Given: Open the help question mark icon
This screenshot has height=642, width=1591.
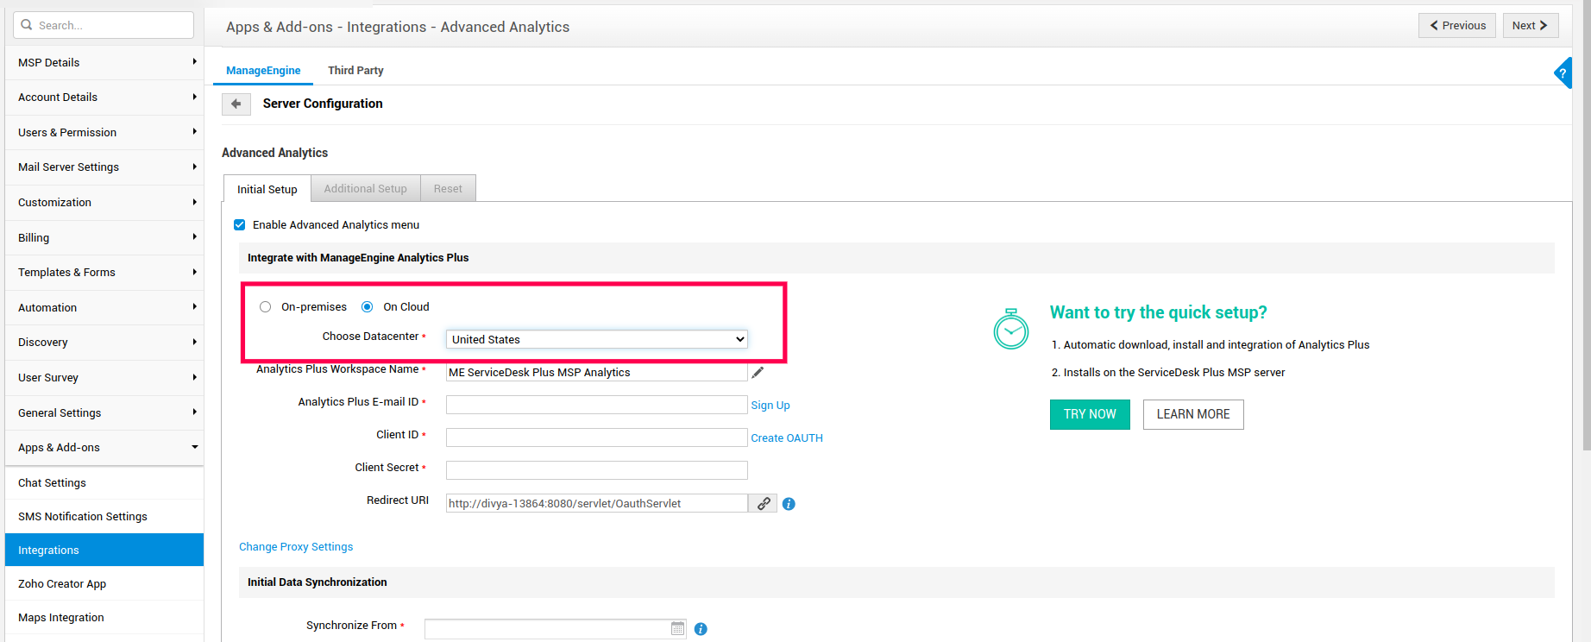Looking at the screenshot, I should pos(1563,73).
